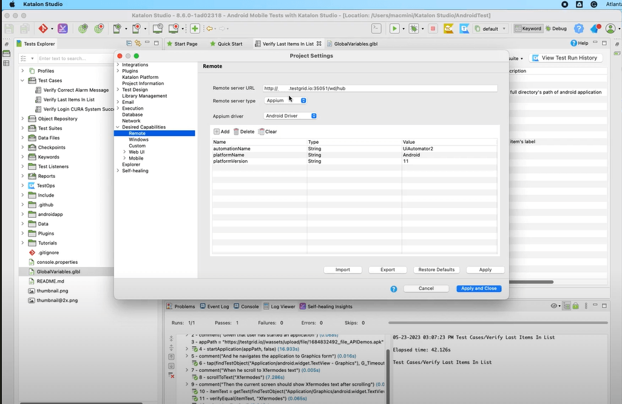Open the notifications megaphone icon
Screen dimensions: 622x404
[595, 29]
